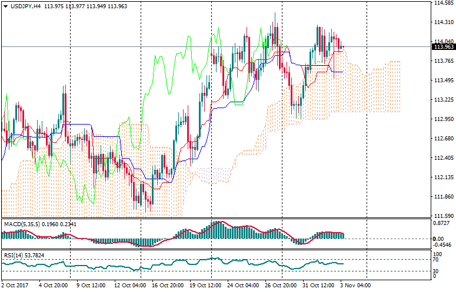Click the 111.590 price scale label
This screenshot has height=292, width=456.
442,216
